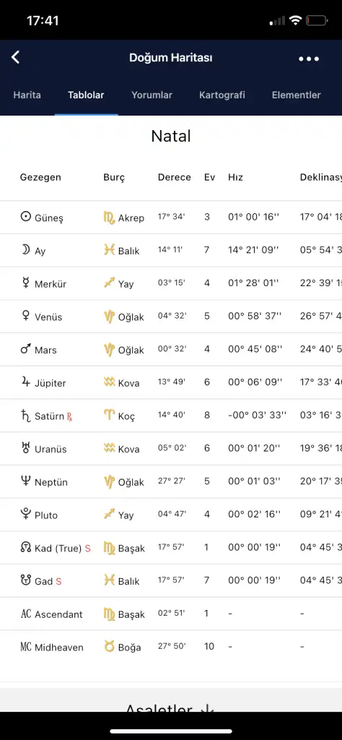Select the Jüpiter table row
This screenshot has width=342, height=740.
click(171, 382)
